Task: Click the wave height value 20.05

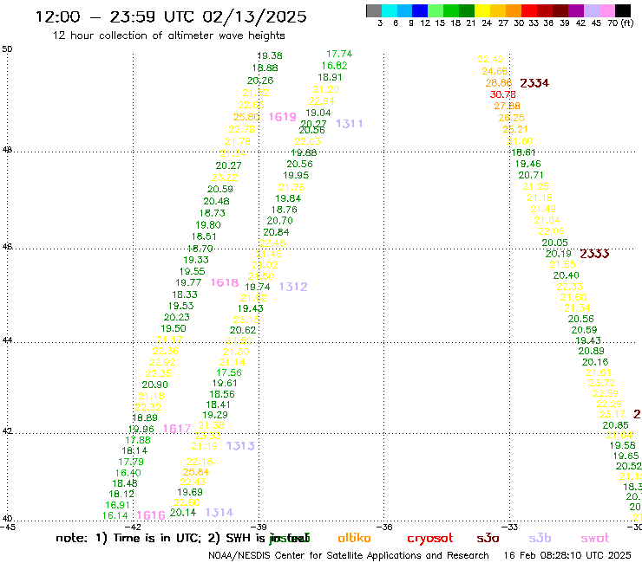Action: 554,243
